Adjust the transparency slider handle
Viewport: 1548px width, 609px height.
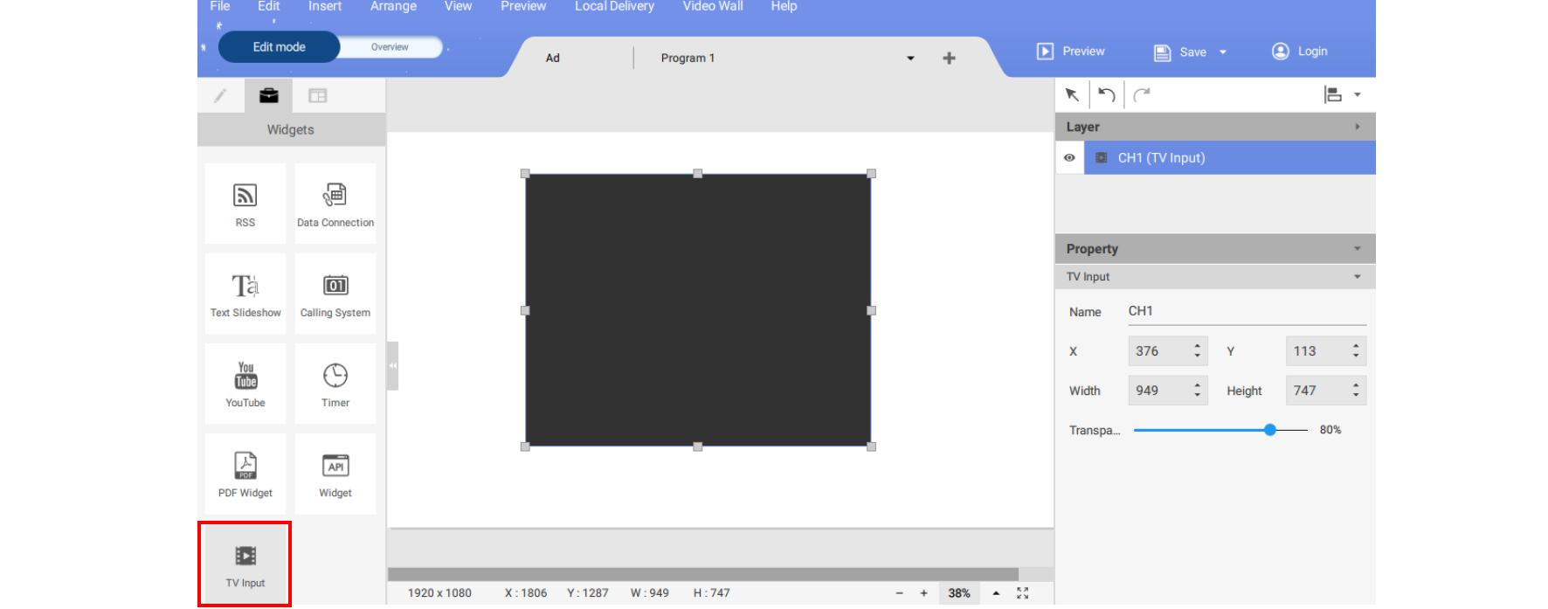point(1270,430)
